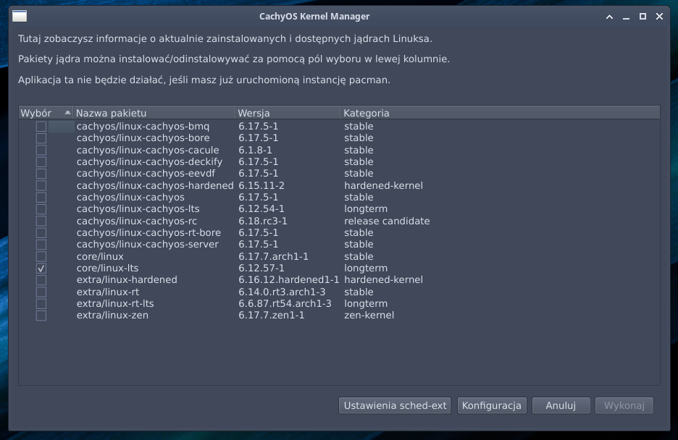Check the box next to cachyos/linux-cachyos-cacule
678x440 pixels.
41,151
